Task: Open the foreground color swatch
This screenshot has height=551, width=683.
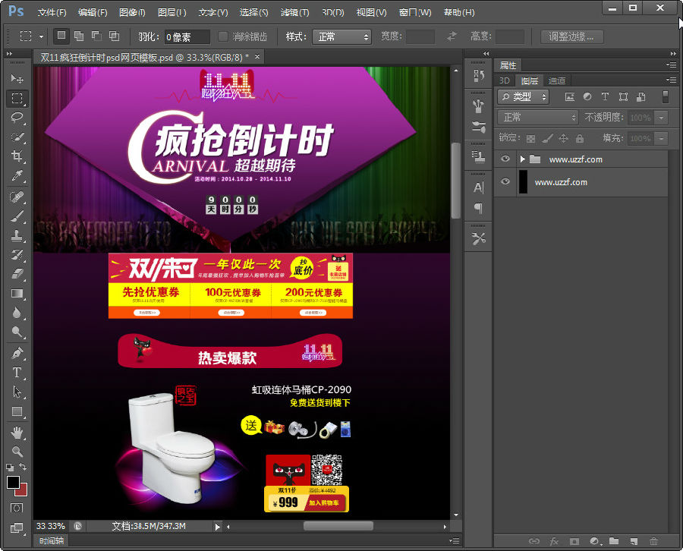Action: pyautogui.click(x=11, y=480)
